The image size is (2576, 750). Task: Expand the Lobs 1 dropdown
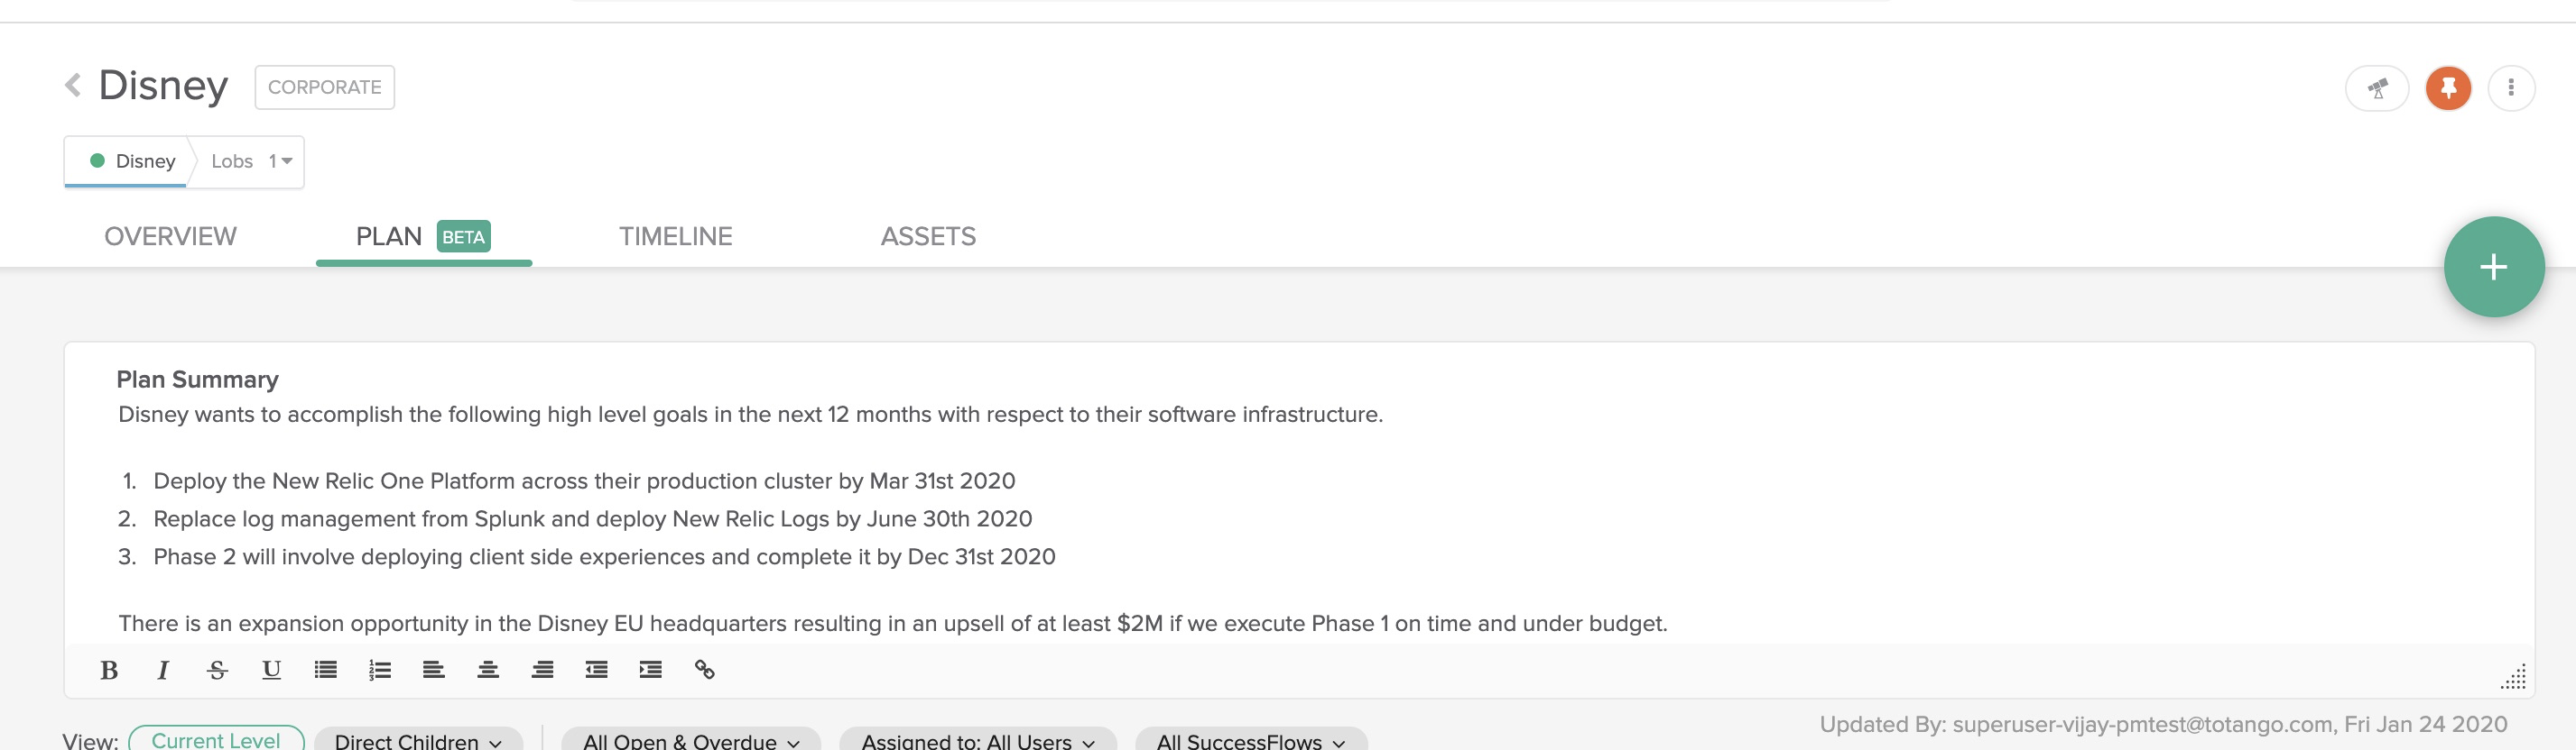click(x=251, y=160)
